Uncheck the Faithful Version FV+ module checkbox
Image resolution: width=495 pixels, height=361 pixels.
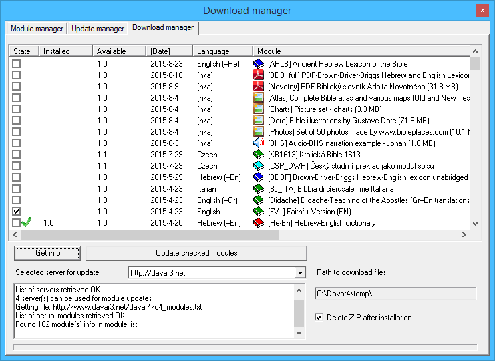point(17,212)
